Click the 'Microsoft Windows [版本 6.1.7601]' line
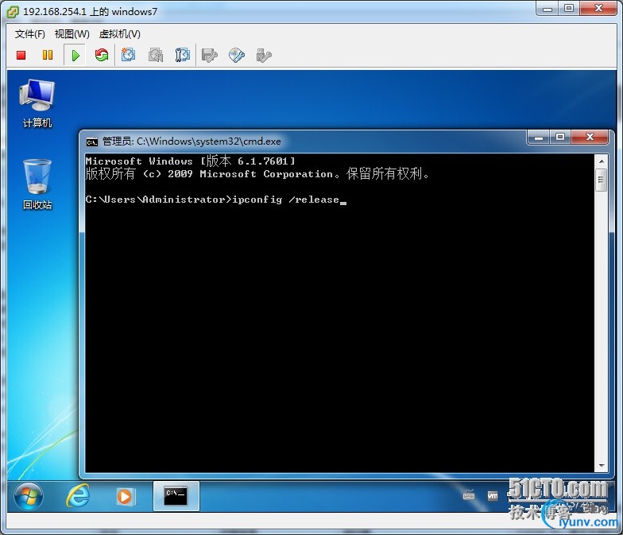This screenshot has height=535, width=623. tap(191, 161)
